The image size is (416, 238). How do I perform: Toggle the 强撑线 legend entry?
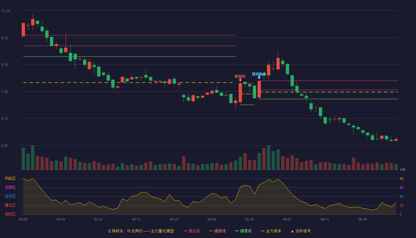click(243, 231)
